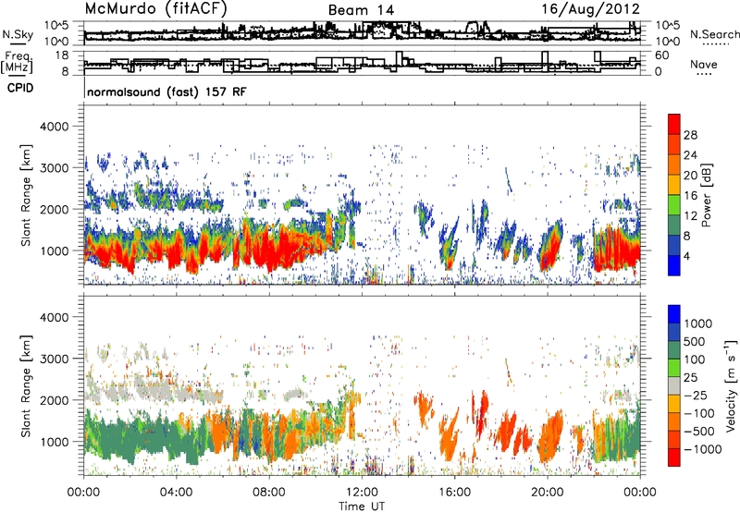This screenshot has height=512, width=740.
Task: Click the 16/Aug/2012 date text
Action: pos(590,9)
